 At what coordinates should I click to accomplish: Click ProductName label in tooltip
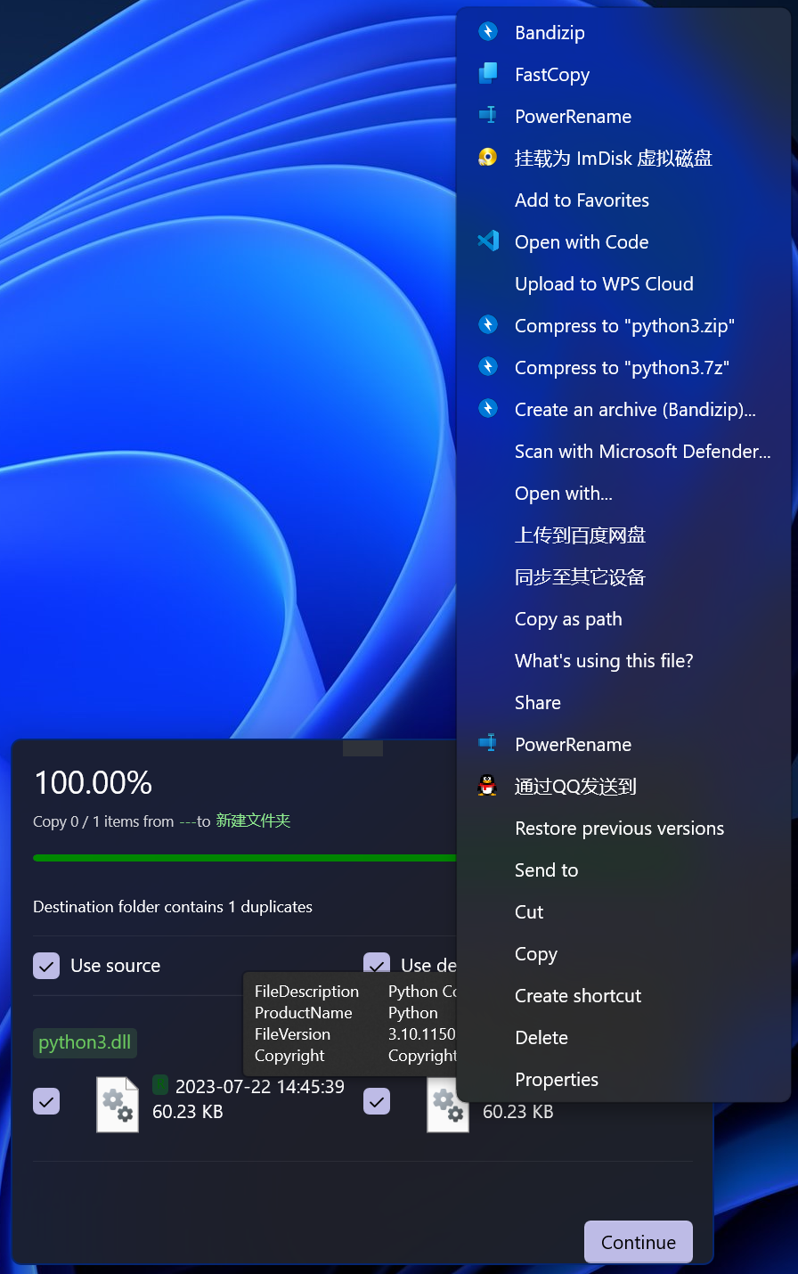(304, 1012)
